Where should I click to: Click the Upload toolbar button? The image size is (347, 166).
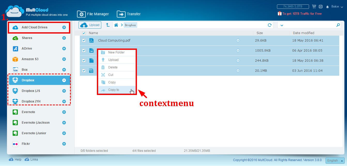[90, 25]
